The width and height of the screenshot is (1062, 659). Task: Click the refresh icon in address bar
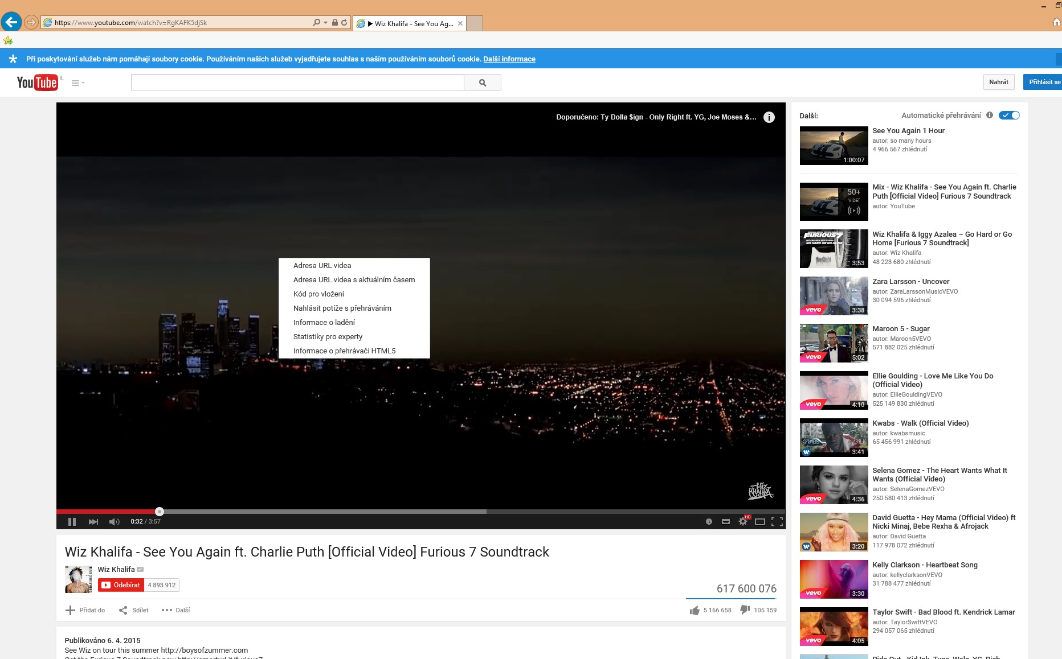point(344,23)
